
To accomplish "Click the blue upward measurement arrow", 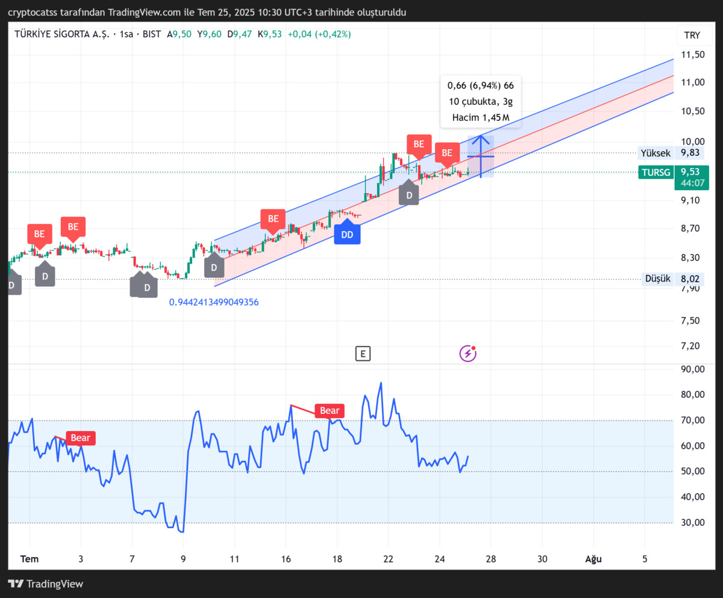I will pos(480,156).
